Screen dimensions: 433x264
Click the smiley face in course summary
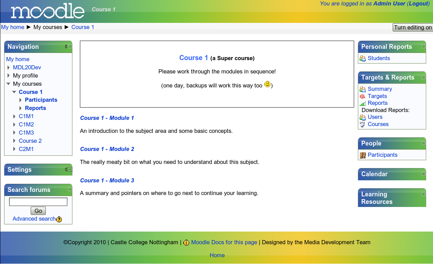click(x=267, y=84)
